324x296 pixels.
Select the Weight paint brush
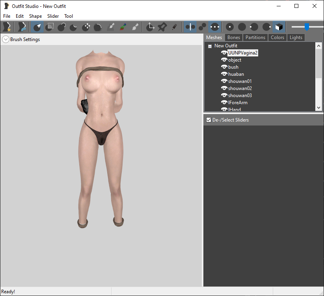point(111,27)
